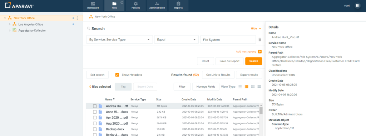Expand the Los Angeles Office tree node
Screen dimensions: 366x136
pyautogui.click(x=10, y=24)
